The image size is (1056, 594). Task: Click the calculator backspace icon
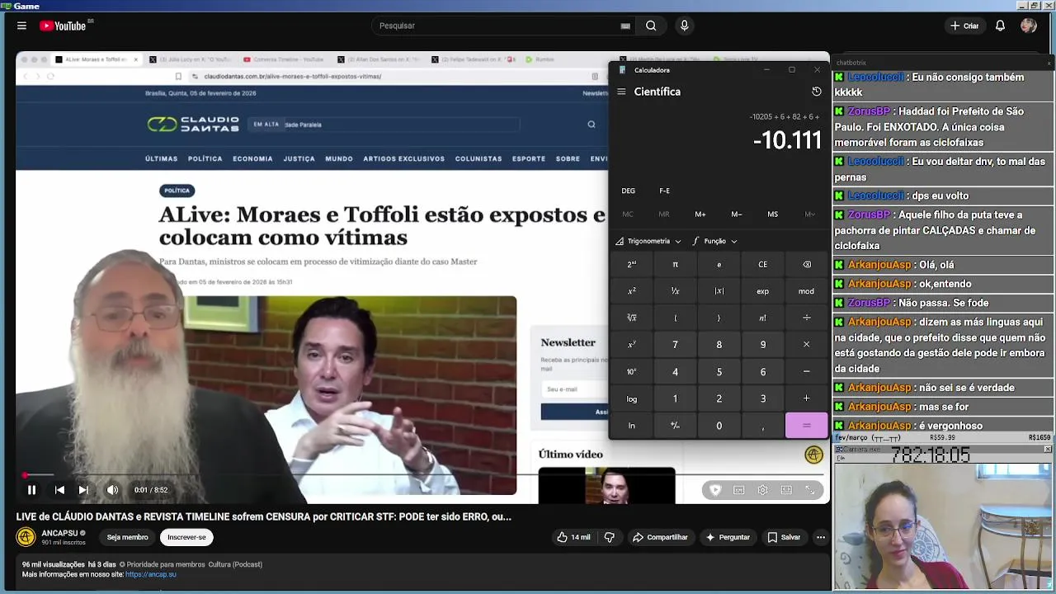tap(807, 265)
